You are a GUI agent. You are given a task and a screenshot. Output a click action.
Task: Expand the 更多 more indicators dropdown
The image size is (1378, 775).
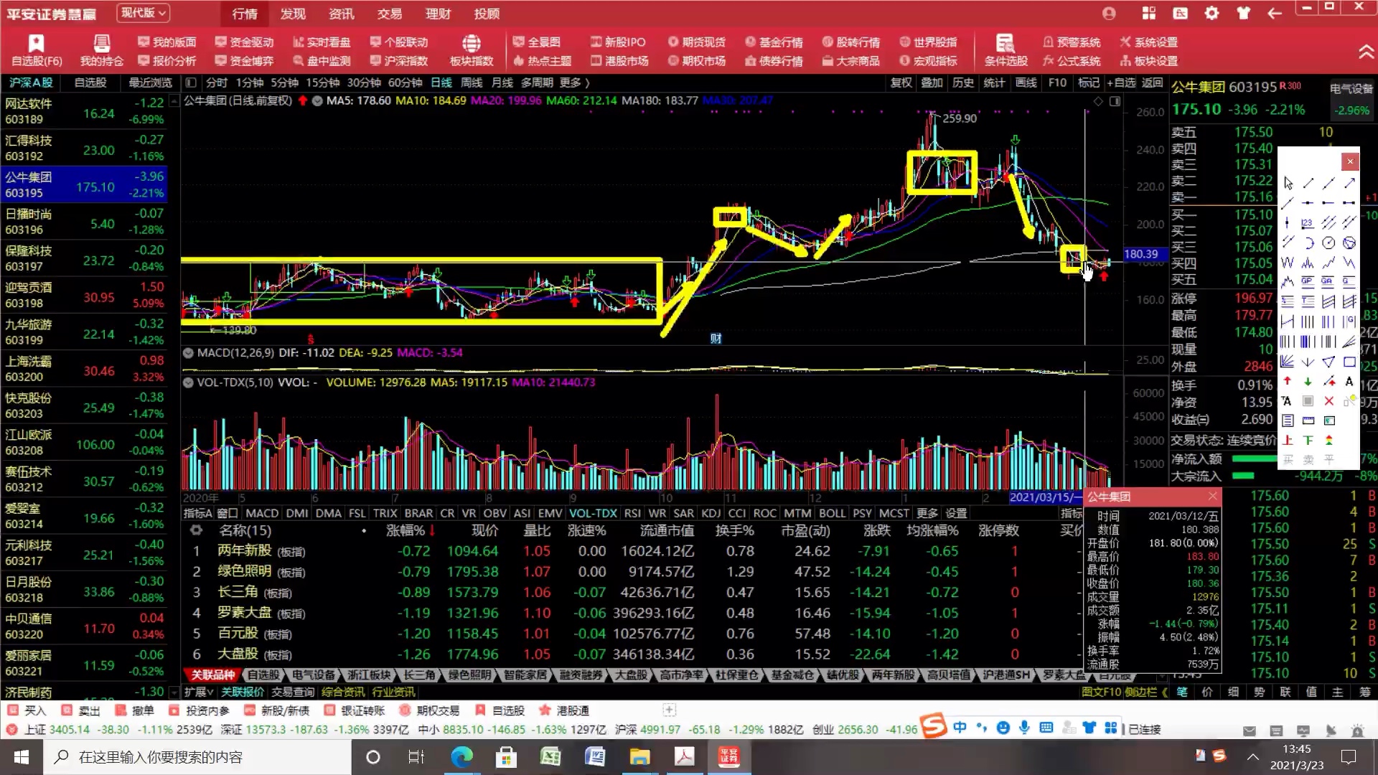(x=926, y=513)
